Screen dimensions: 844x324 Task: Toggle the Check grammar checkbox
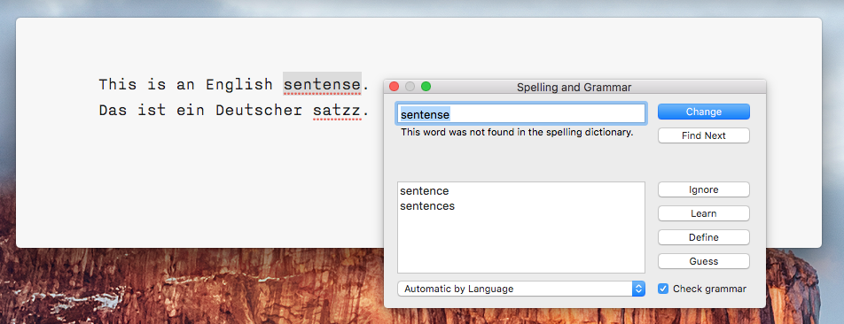tap(663, 289)
